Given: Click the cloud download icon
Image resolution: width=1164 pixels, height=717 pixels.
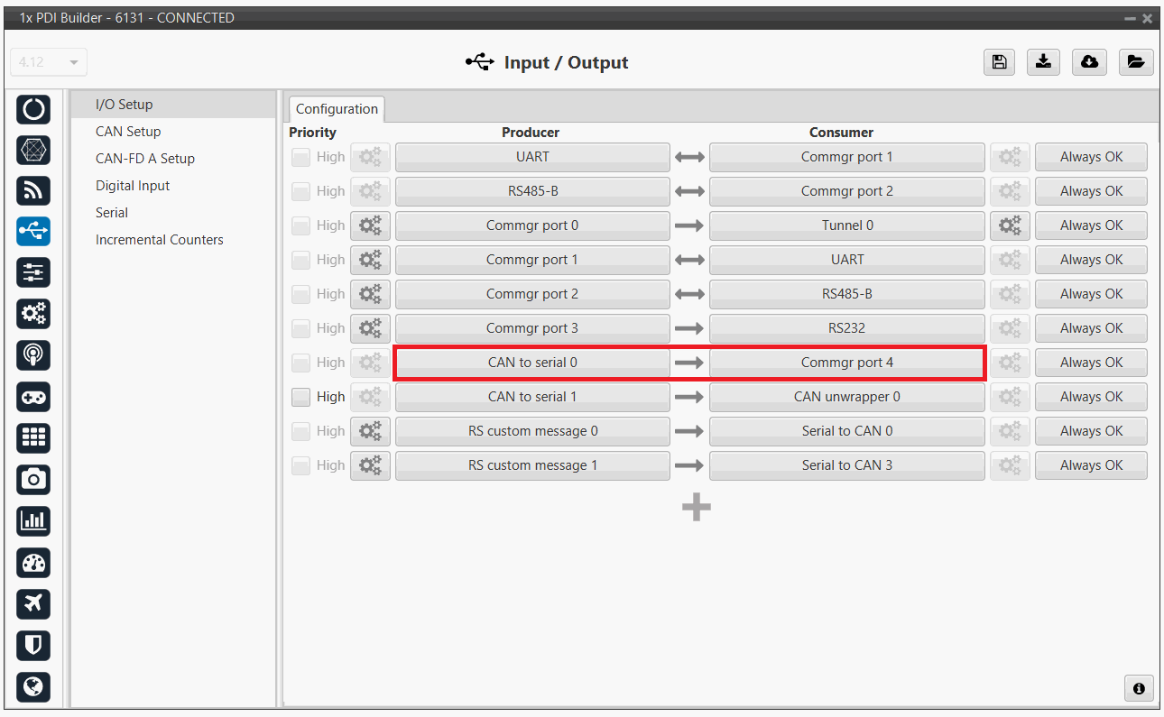Looking at the screenshot, I should [x=1089, y=61].
